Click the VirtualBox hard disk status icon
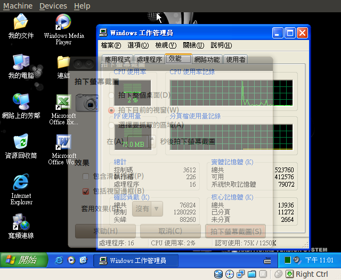Viewport: 341px width, 280px height. (218, 274)
